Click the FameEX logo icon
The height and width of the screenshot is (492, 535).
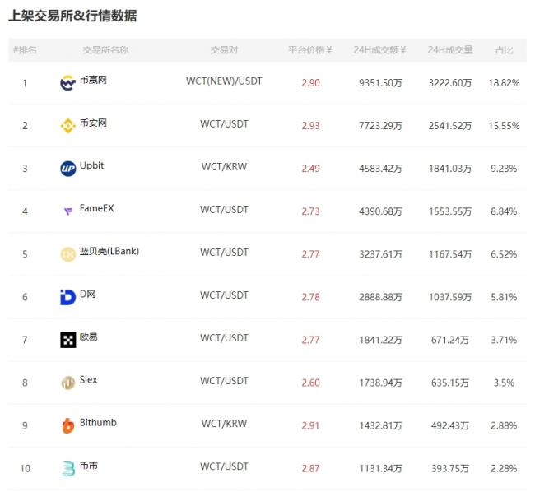click(x=67, y=211)
